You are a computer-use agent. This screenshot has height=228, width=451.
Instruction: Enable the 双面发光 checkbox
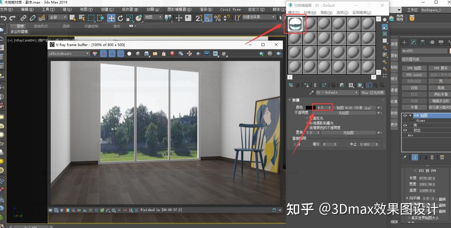pyautogui.click(x=307, y=118)
